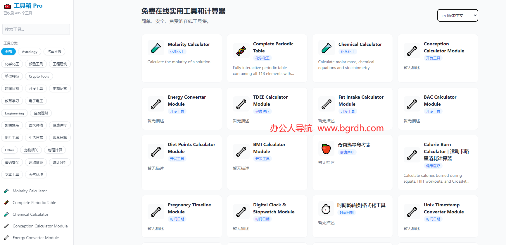Click the 健康医疗 tag on the TDEE Calculator card
This screenshot has width=506, height=245.
263,112
